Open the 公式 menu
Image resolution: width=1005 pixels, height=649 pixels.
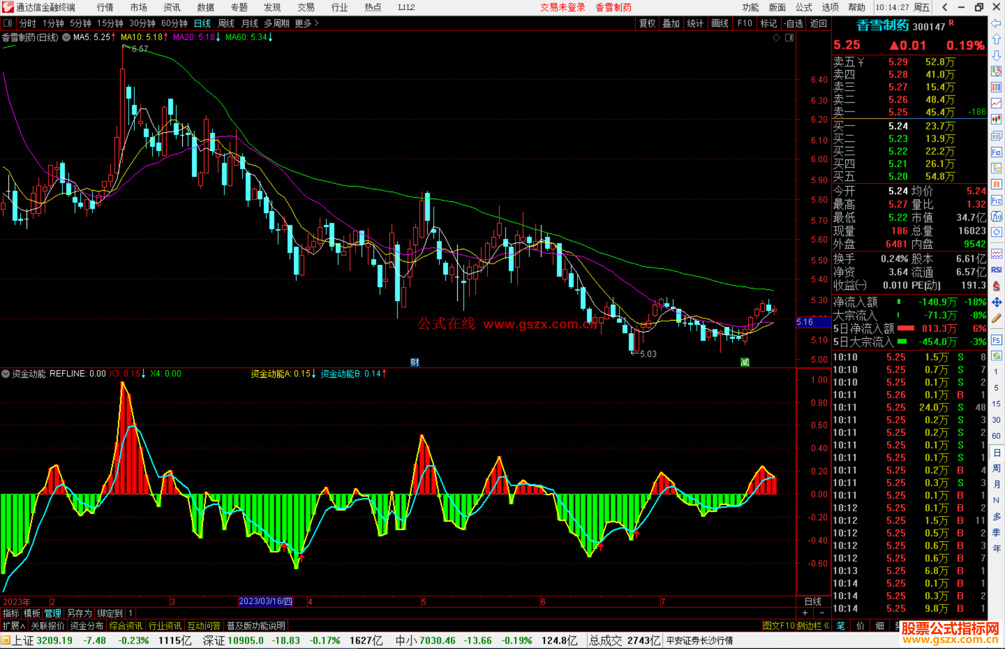point(804,7)
